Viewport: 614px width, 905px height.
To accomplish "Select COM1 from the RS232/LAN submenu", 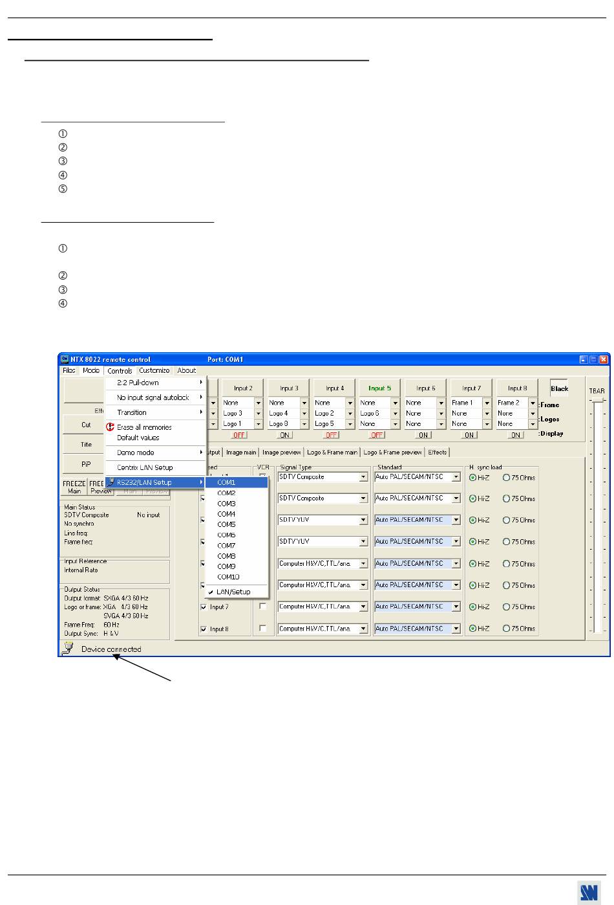I will tap(236, 482).
